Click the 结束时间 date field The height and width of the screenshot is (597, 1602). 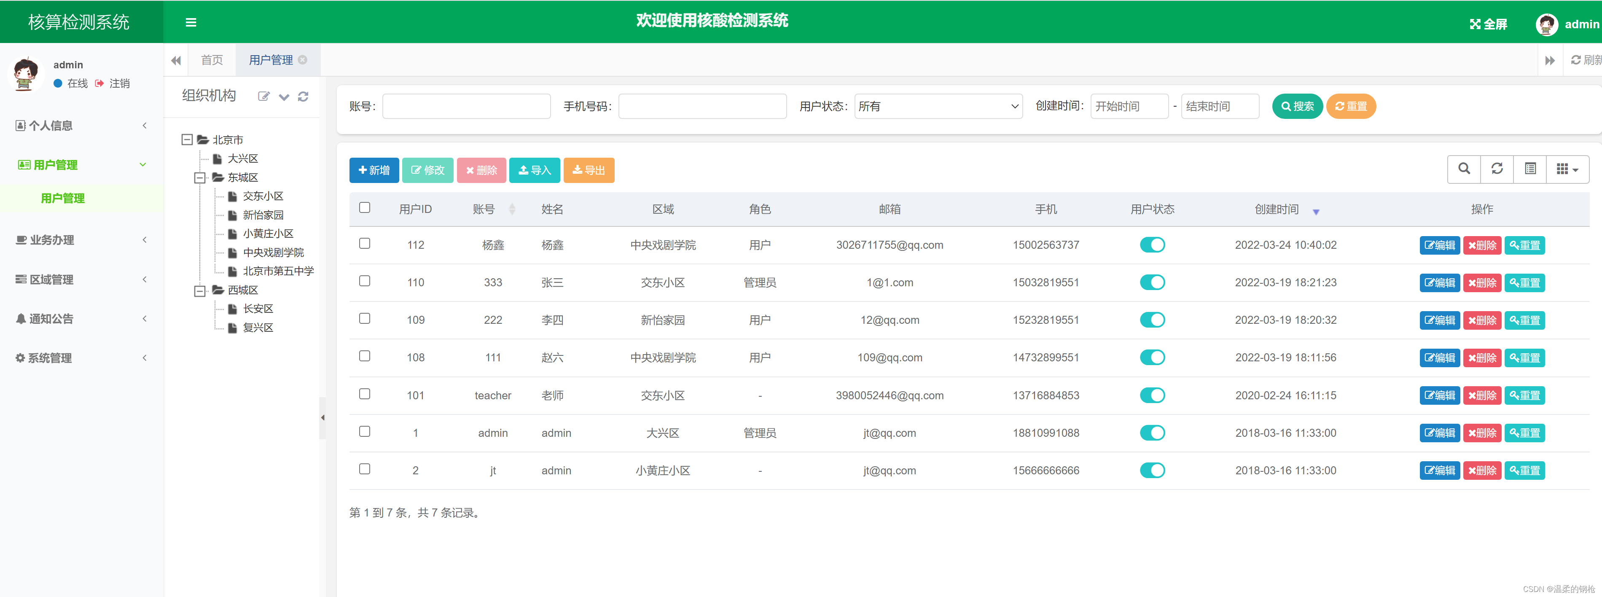1220,106
